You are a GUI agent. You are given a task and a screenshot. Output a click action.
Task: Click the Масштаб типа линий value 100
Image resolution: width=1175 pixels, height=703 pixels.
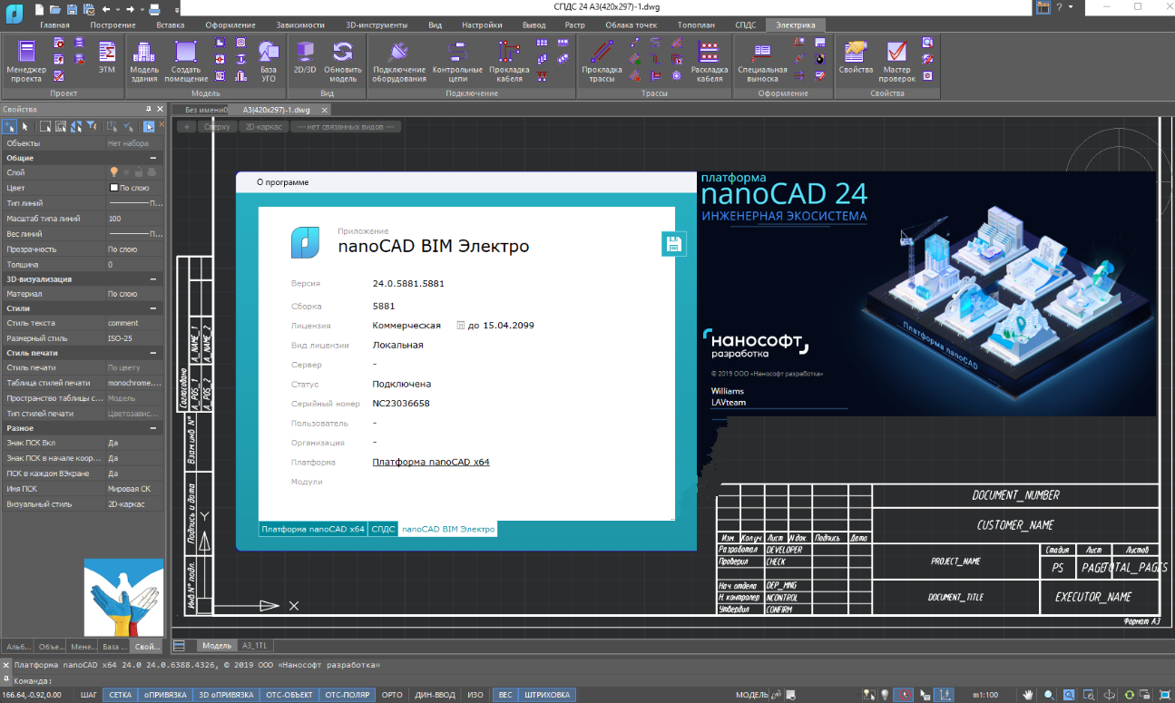click(134, 219)
